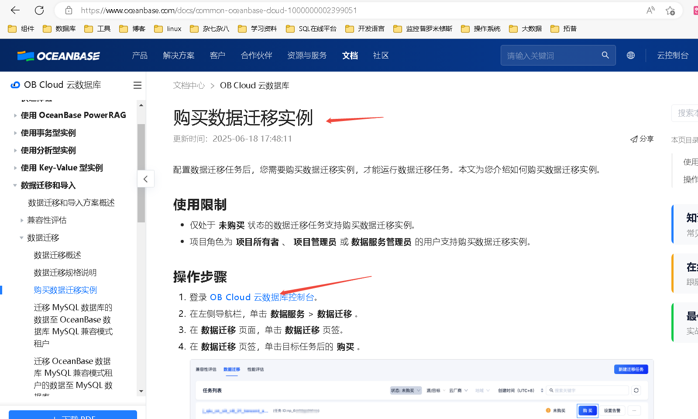
Task: Expand 使用 OceanBase PowerRAG tree node
Action: 15,116
